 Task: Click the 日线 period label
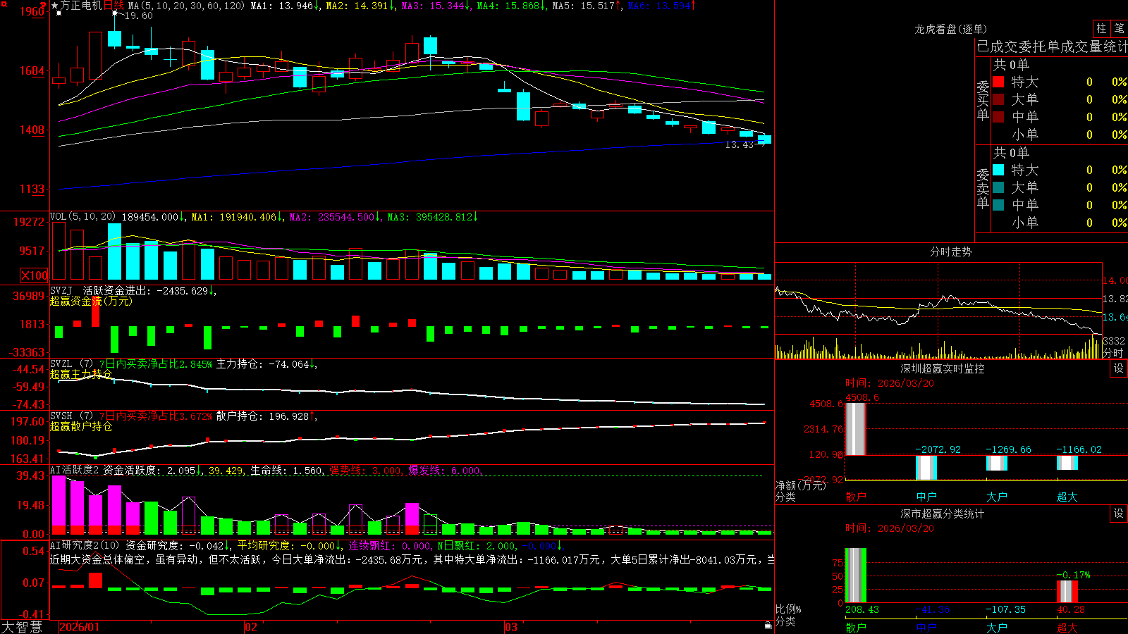click(x=114, y=6)
